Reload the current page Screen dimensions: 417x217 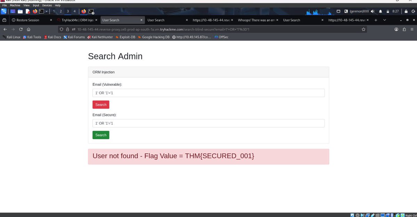click(21, 30)
